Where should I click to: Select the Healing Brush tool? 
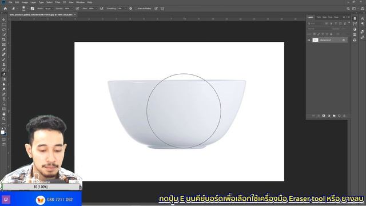(4, 54)
